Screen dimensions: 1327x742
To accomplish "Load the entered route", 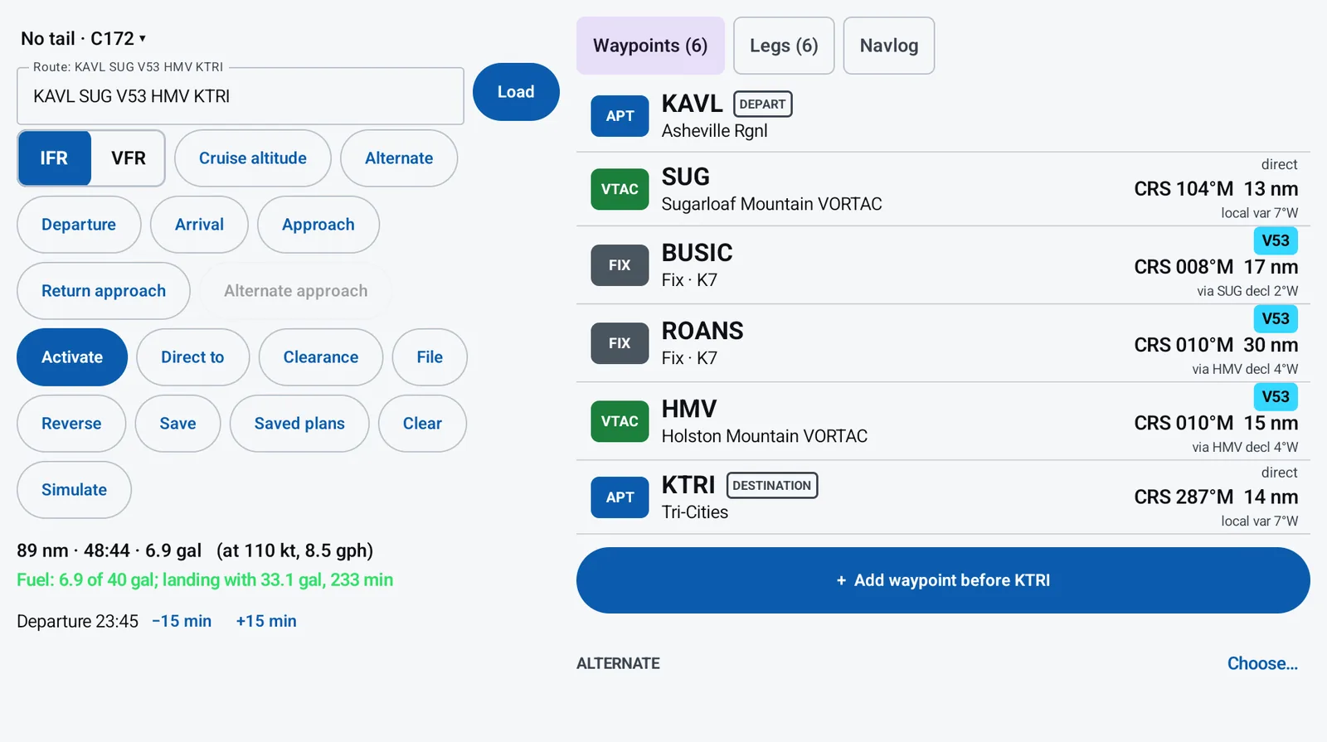I will point(516,92).
